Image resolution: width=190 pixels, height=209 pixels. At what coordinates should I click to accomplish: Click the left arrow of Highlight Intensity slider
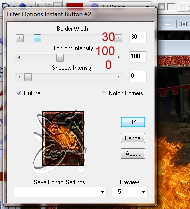click(19, 58)
